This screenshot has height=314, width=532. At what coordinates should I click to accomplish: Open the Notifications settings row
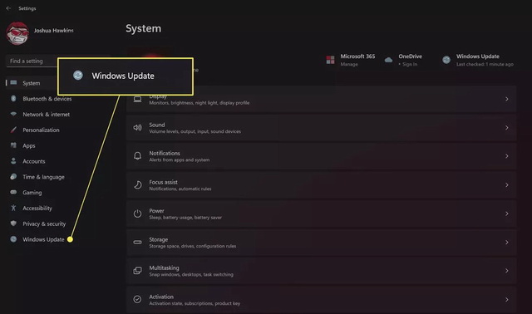tap(321, 156)
